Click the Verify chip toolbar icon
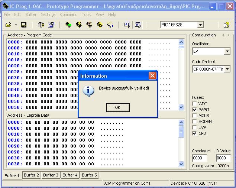Image resolution: width=236 pixels, height=188 pixels. pos(100,25)
